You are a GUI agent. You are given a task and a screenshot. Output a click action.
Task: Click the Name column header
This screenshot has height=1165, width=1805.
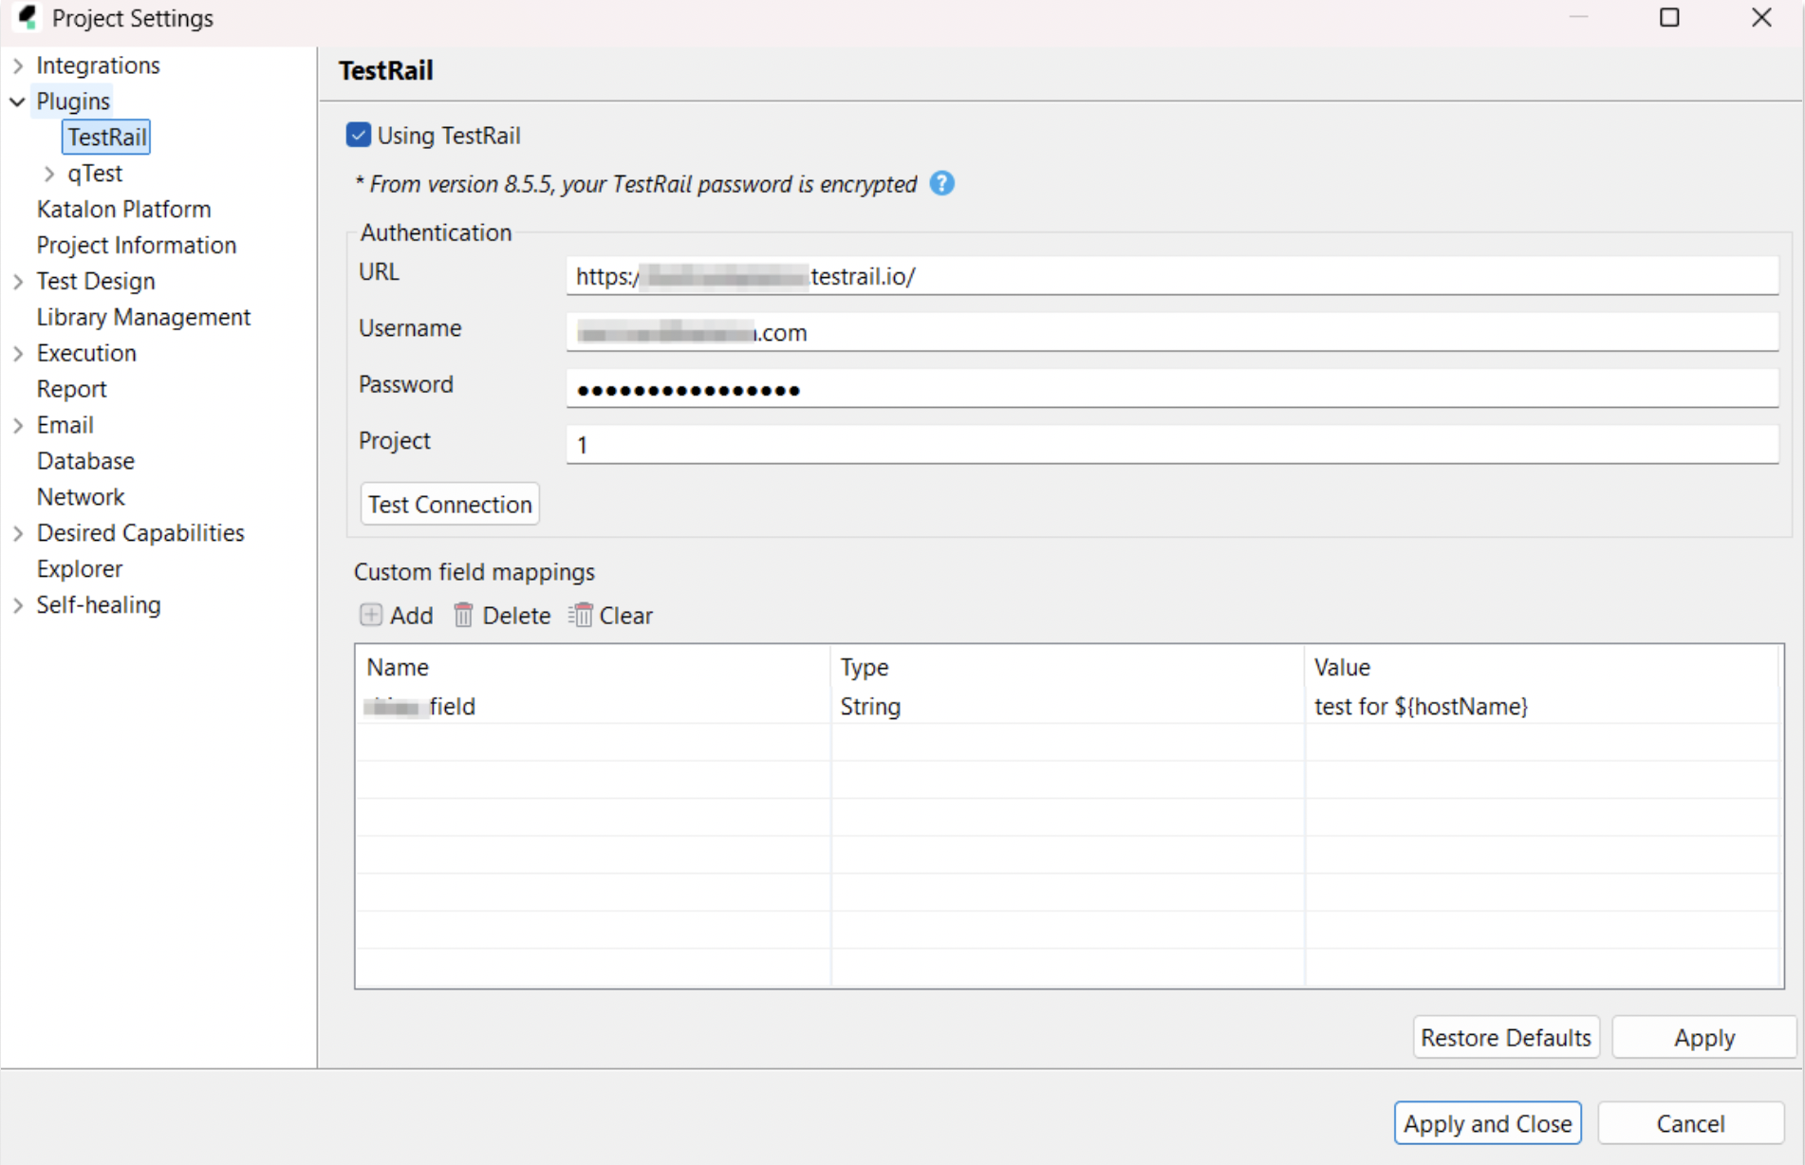pos(593,667)
